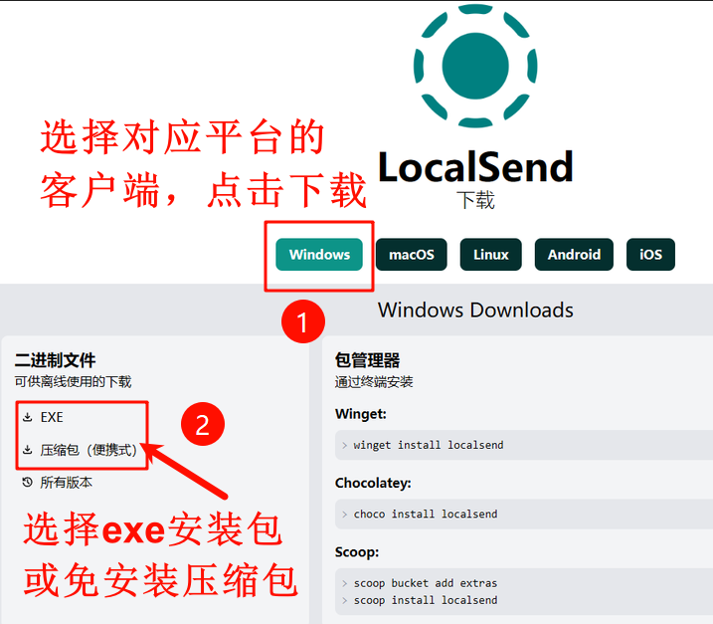Select the iOS platform tab
The image size is (713, 624).
click(x=650, y=255)
